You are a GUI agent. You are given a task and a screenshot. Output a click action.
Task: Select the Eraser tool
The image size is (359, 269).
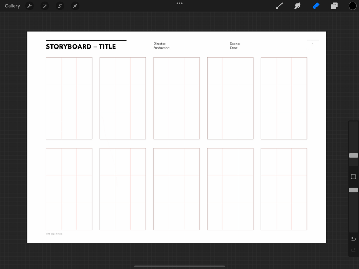click(x=316, y=6)
